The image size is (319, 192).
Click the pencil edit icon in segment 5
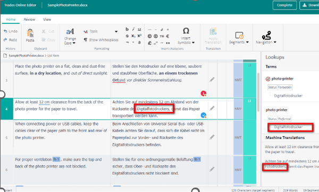(212, 137)
